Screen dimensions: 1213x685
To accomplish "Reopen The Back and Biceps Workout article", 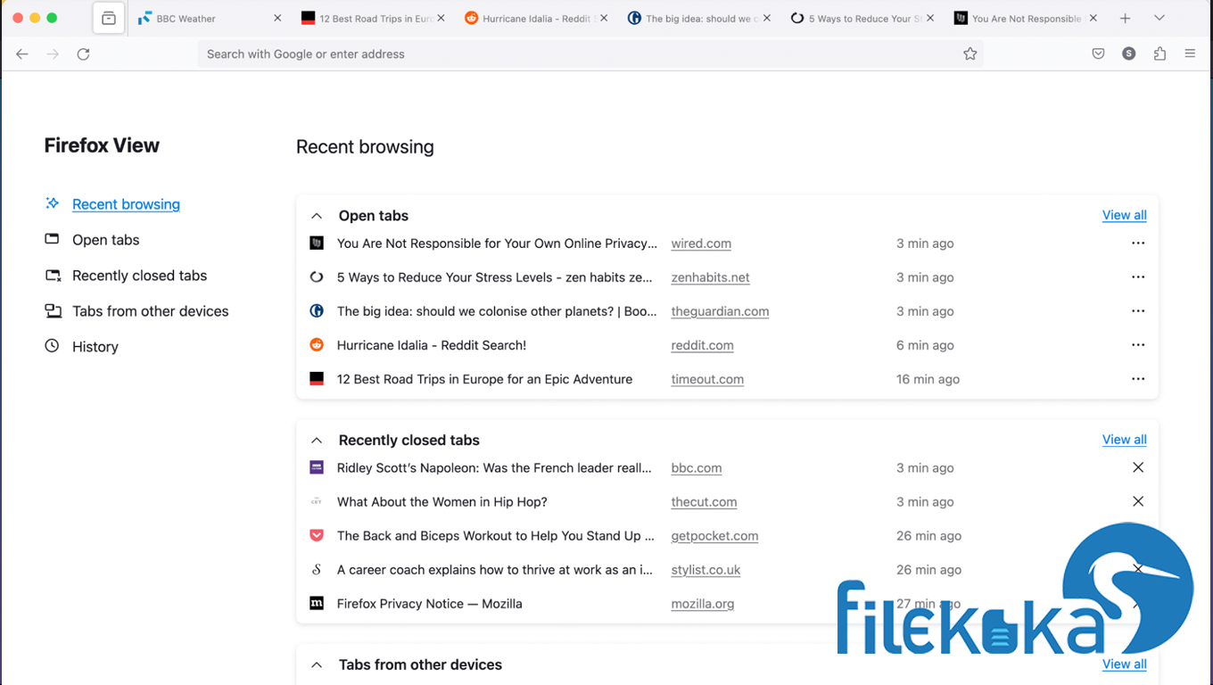I will pyautogui.click(x=496, y=536).
